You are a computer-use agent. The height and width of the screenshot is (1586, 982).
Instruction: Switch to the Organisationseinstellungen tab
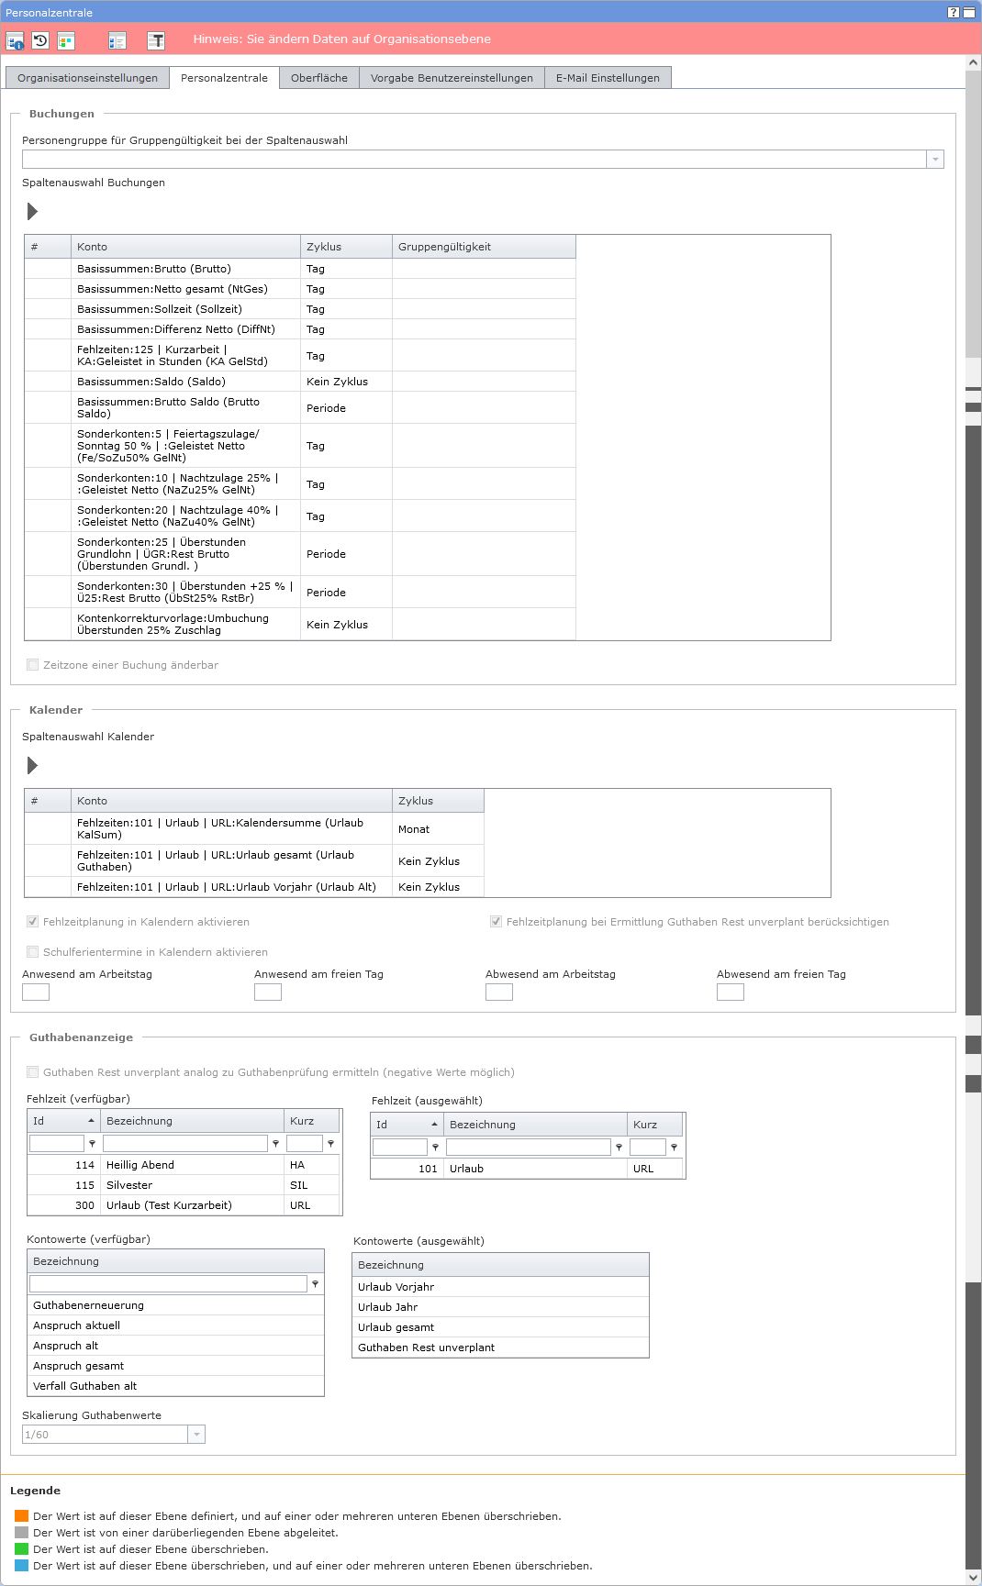(87, 78)
